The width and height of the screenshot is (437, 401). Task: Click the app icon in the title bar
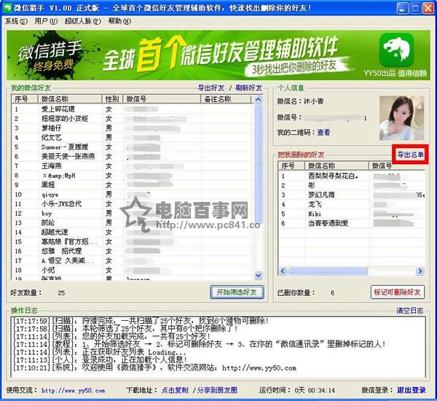click(x=7, y=7)
